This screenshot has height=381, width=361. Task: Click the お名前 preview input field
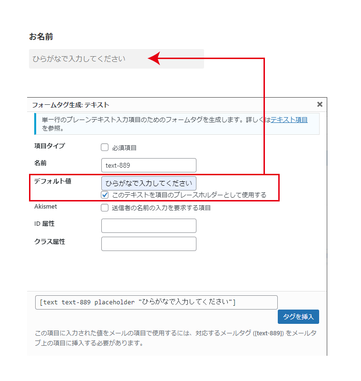coord(116,59)
